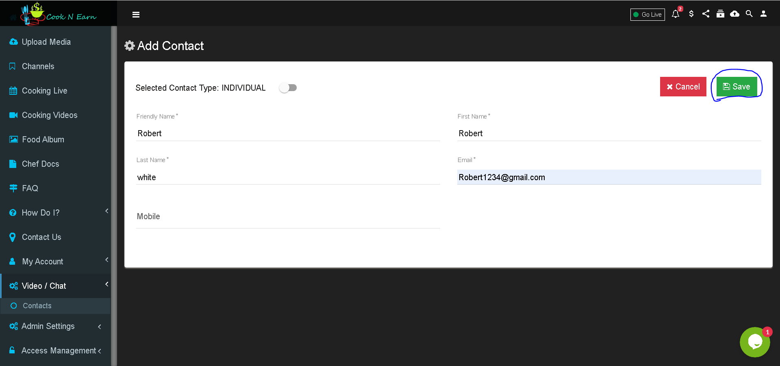The width and height of the screenshot is (780, 366).
Task: Open the notifications bell
Action: [x=676, y=14]
